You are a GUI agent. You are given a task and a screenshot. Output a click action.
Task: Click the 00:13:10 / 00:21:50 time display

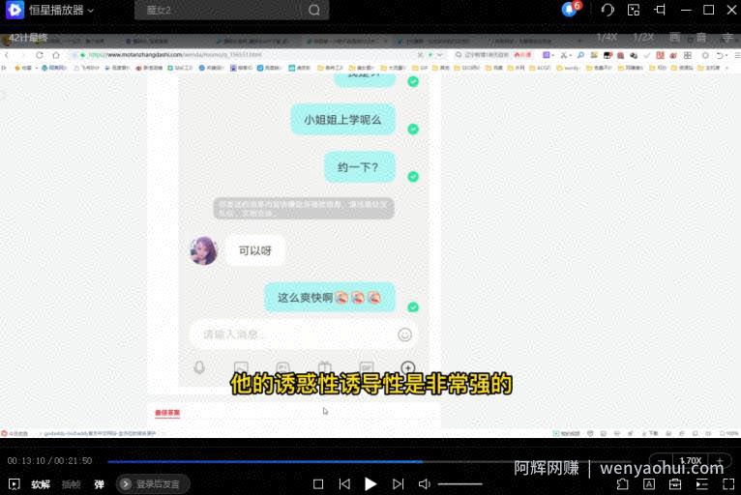49,460
